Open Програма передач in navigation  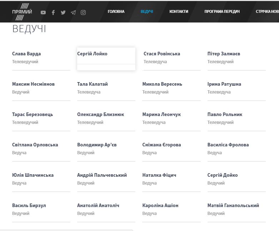(x=222, y=11)
